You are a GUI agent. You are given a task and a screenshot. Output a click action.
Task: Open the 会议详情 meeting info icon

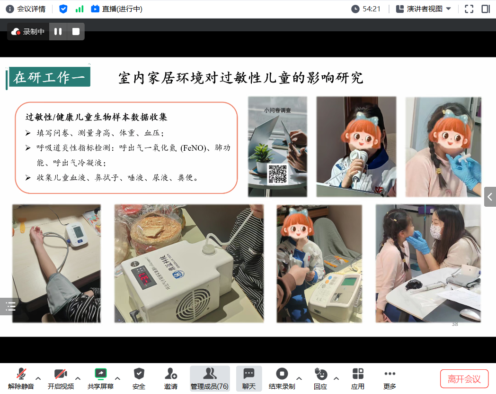9,9
